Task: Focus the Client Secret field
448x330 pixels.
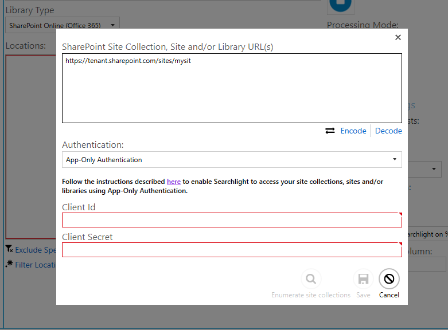Action: (x=232, y=250)
